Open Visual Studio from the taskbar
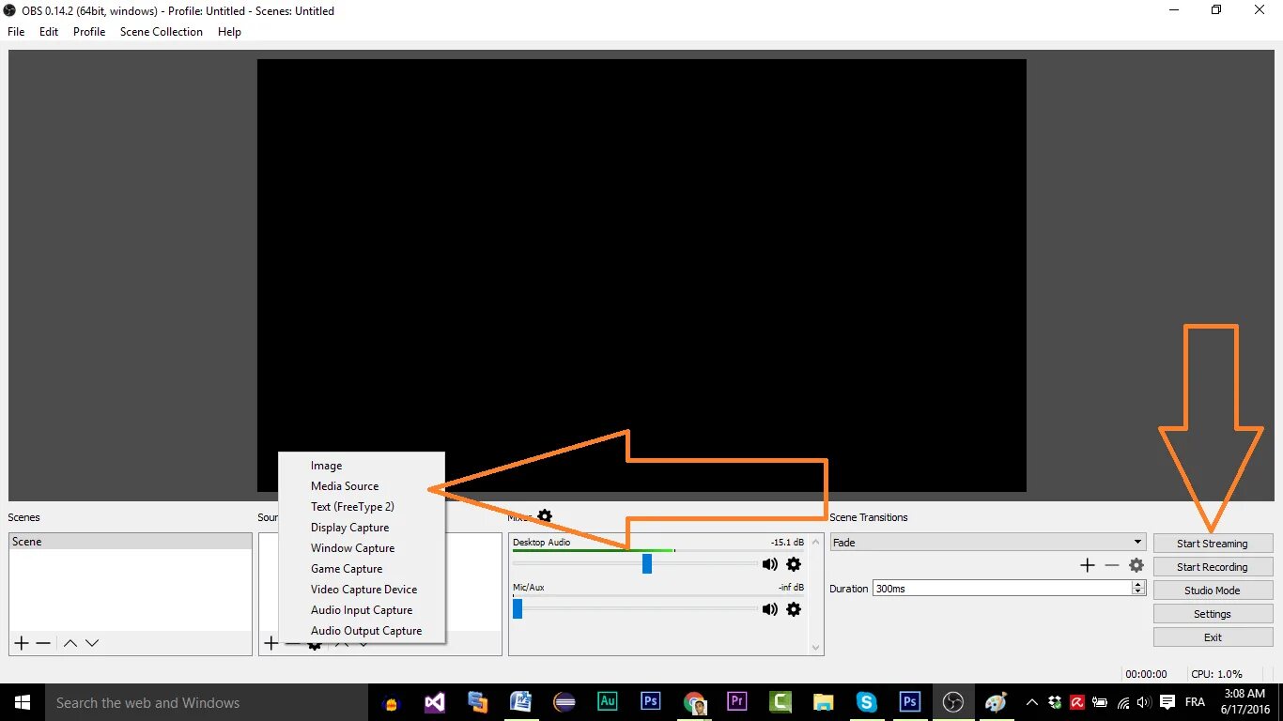The height and width of the screenshot is (721, 1283). pyautogui.click(x=434, y=702)
